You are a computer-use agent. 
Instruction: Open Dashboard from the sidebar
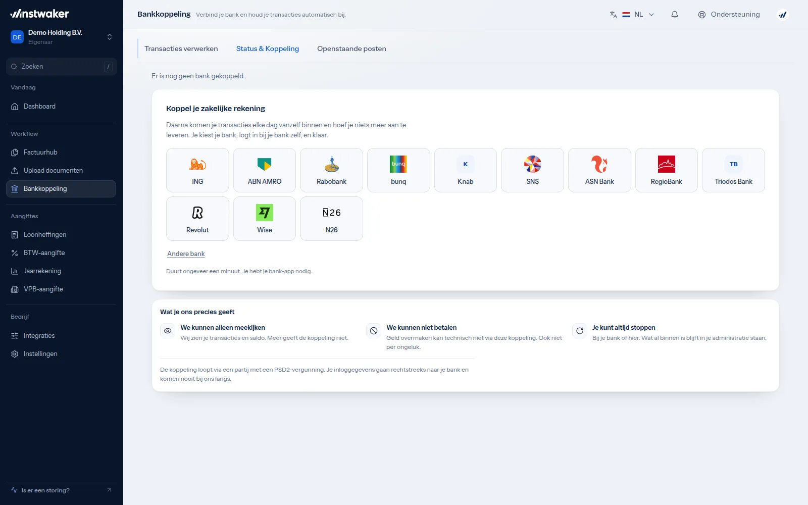click(x=61, y=106)
